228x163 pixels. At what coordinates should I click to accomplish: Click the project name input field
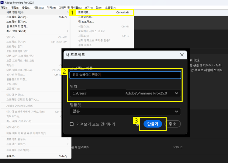[125, 75]
